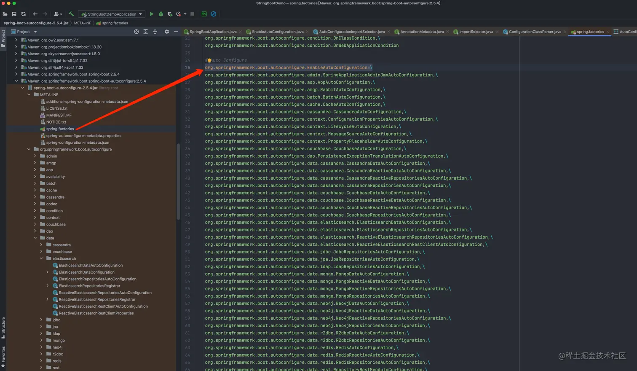Start debugging with the green bug icon

(161, 14)
